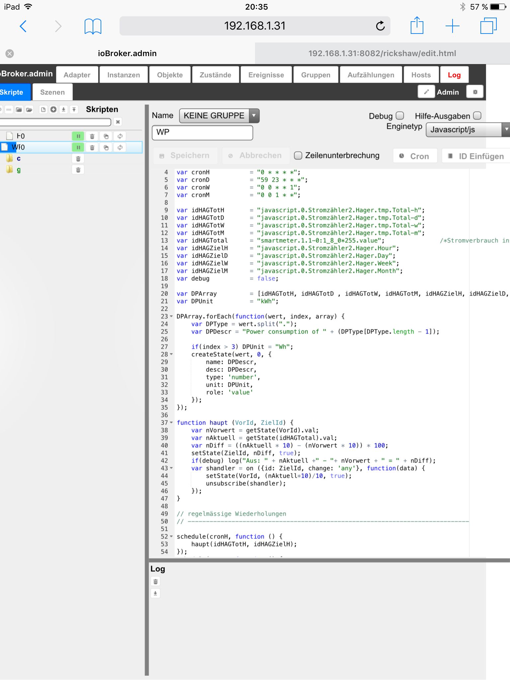Open the Gruppen tab
This screenshot has width=510, height=680.
coord(316,75)
